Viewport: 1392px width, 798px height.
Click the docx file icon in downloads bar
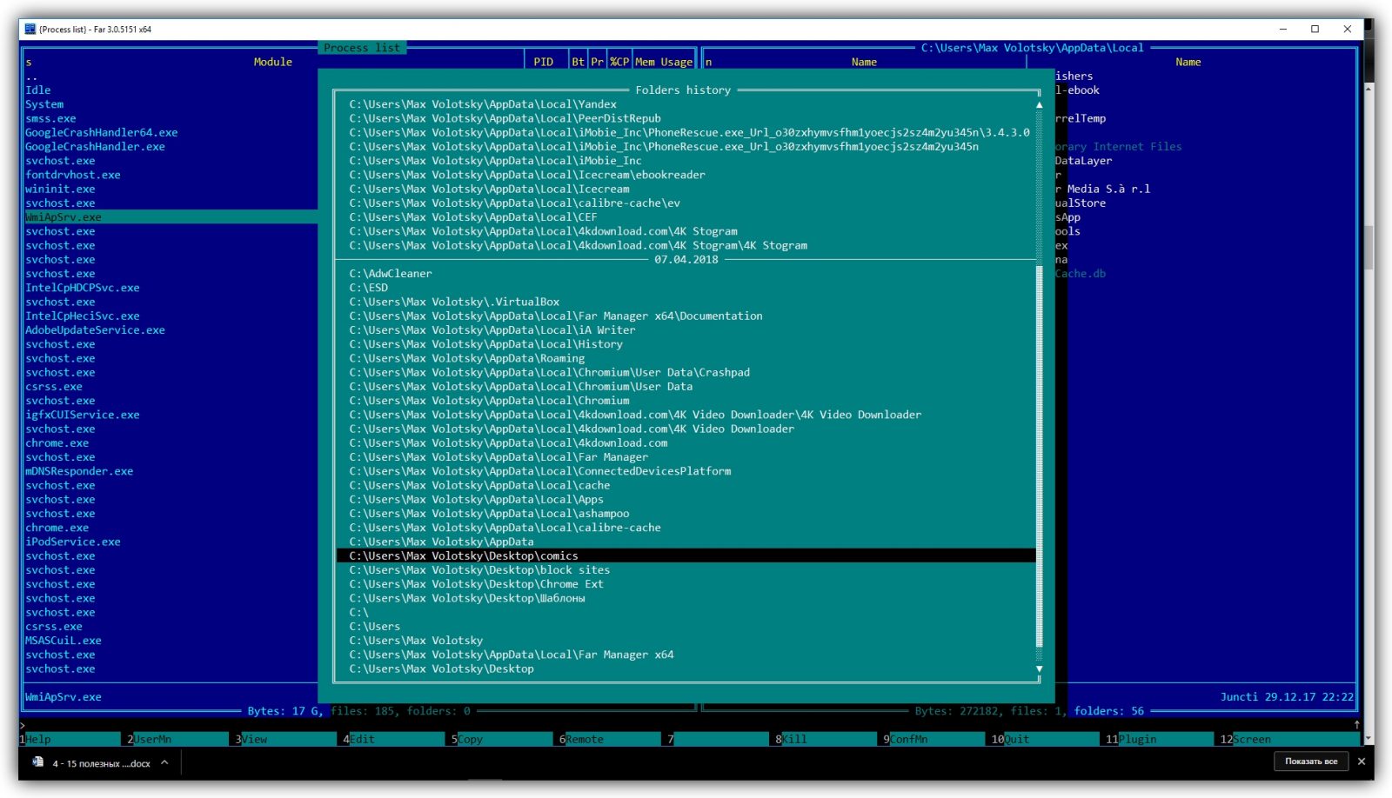click(x=37, y=762)
